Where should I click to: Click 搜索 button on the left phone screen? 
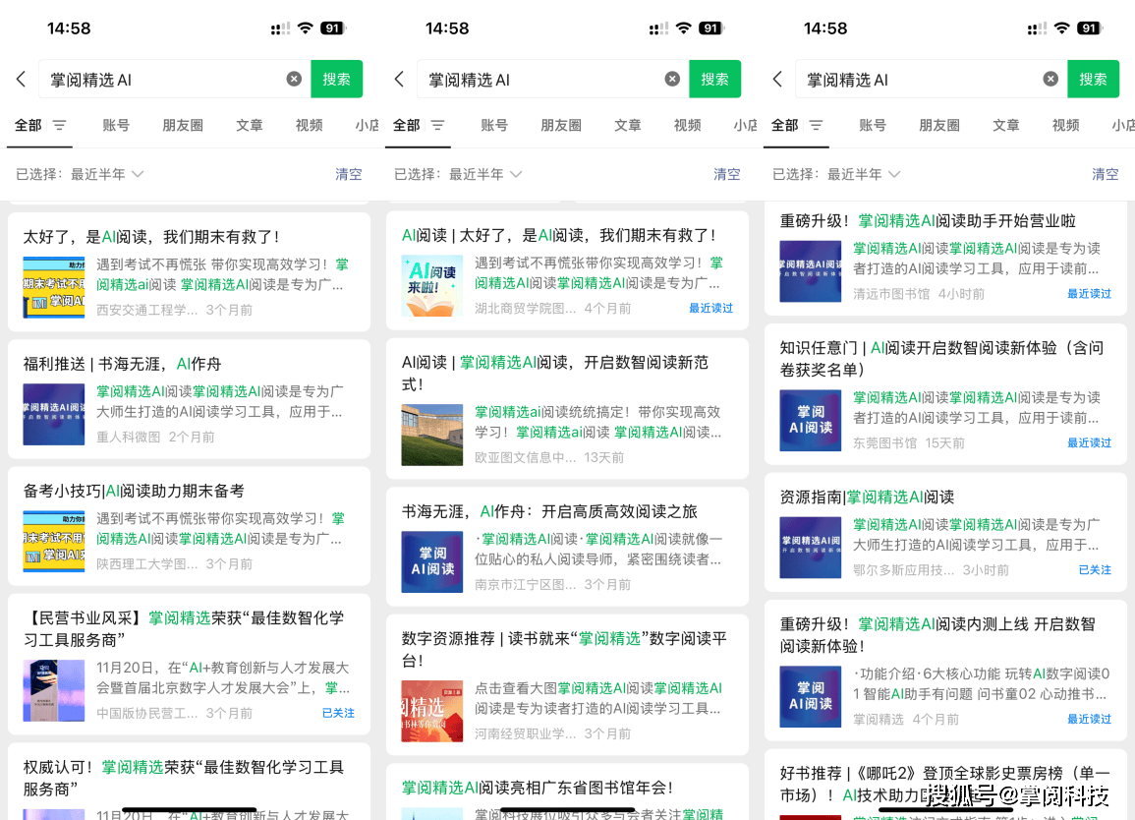[337, 79]
